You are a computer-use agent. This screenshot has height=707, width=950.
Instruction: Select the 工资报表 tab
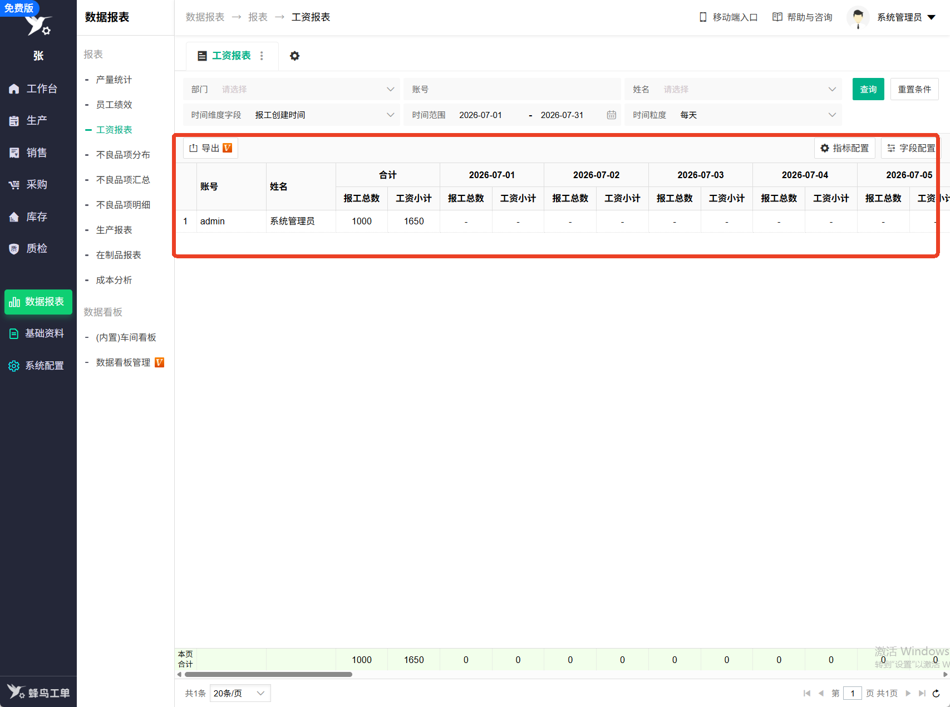point(232,56)
